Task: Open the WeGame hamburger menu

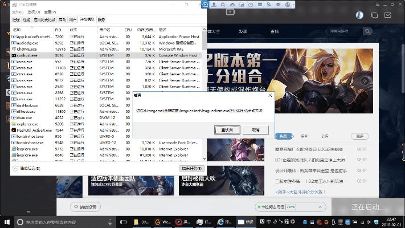Action: point(377,5)
